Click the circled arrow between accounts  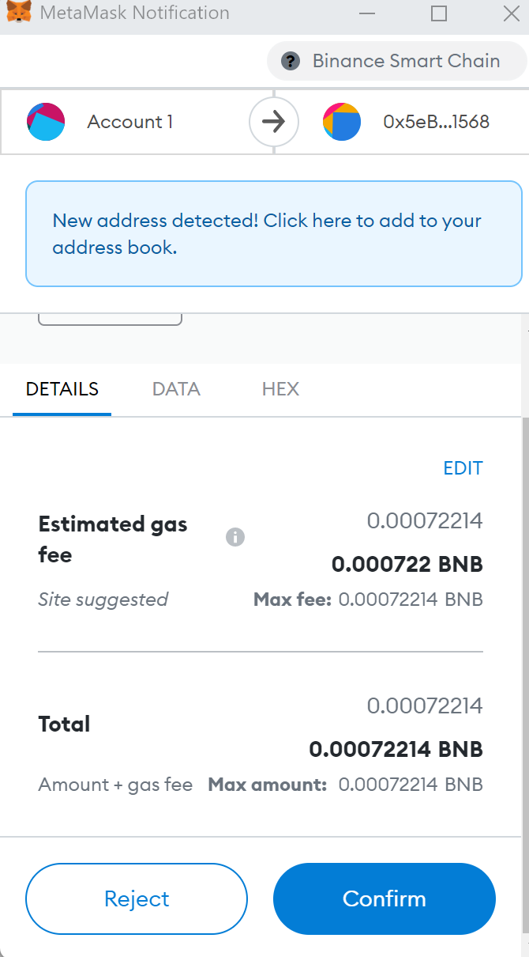point(274,122)
